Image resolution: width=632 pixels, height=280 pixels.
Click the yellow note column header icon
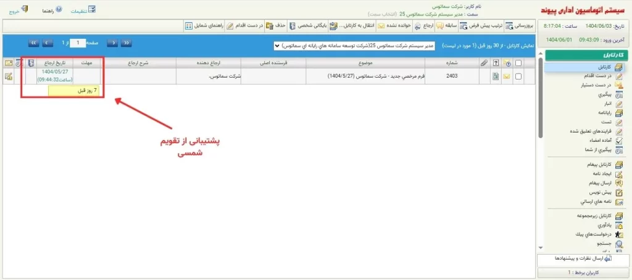tap(8, 62)
